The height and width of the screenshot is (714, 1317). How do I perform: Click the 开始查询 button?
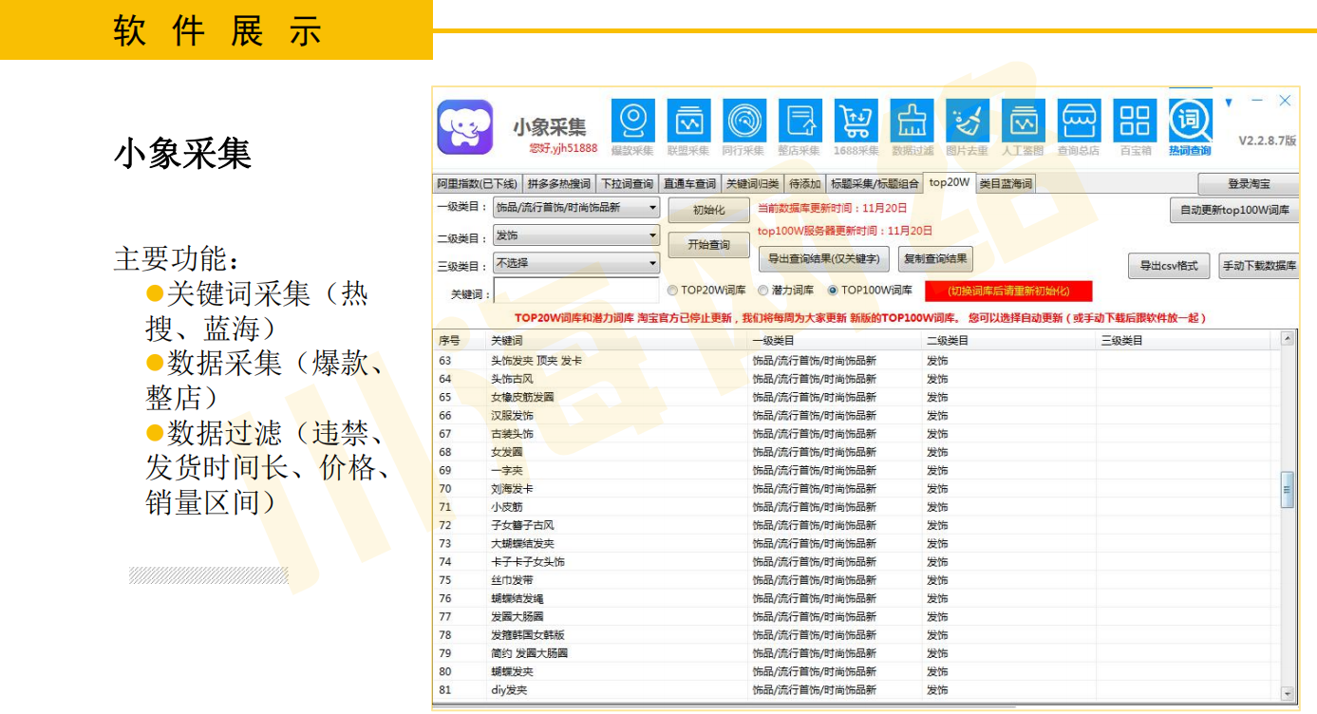tap(708, 245)
